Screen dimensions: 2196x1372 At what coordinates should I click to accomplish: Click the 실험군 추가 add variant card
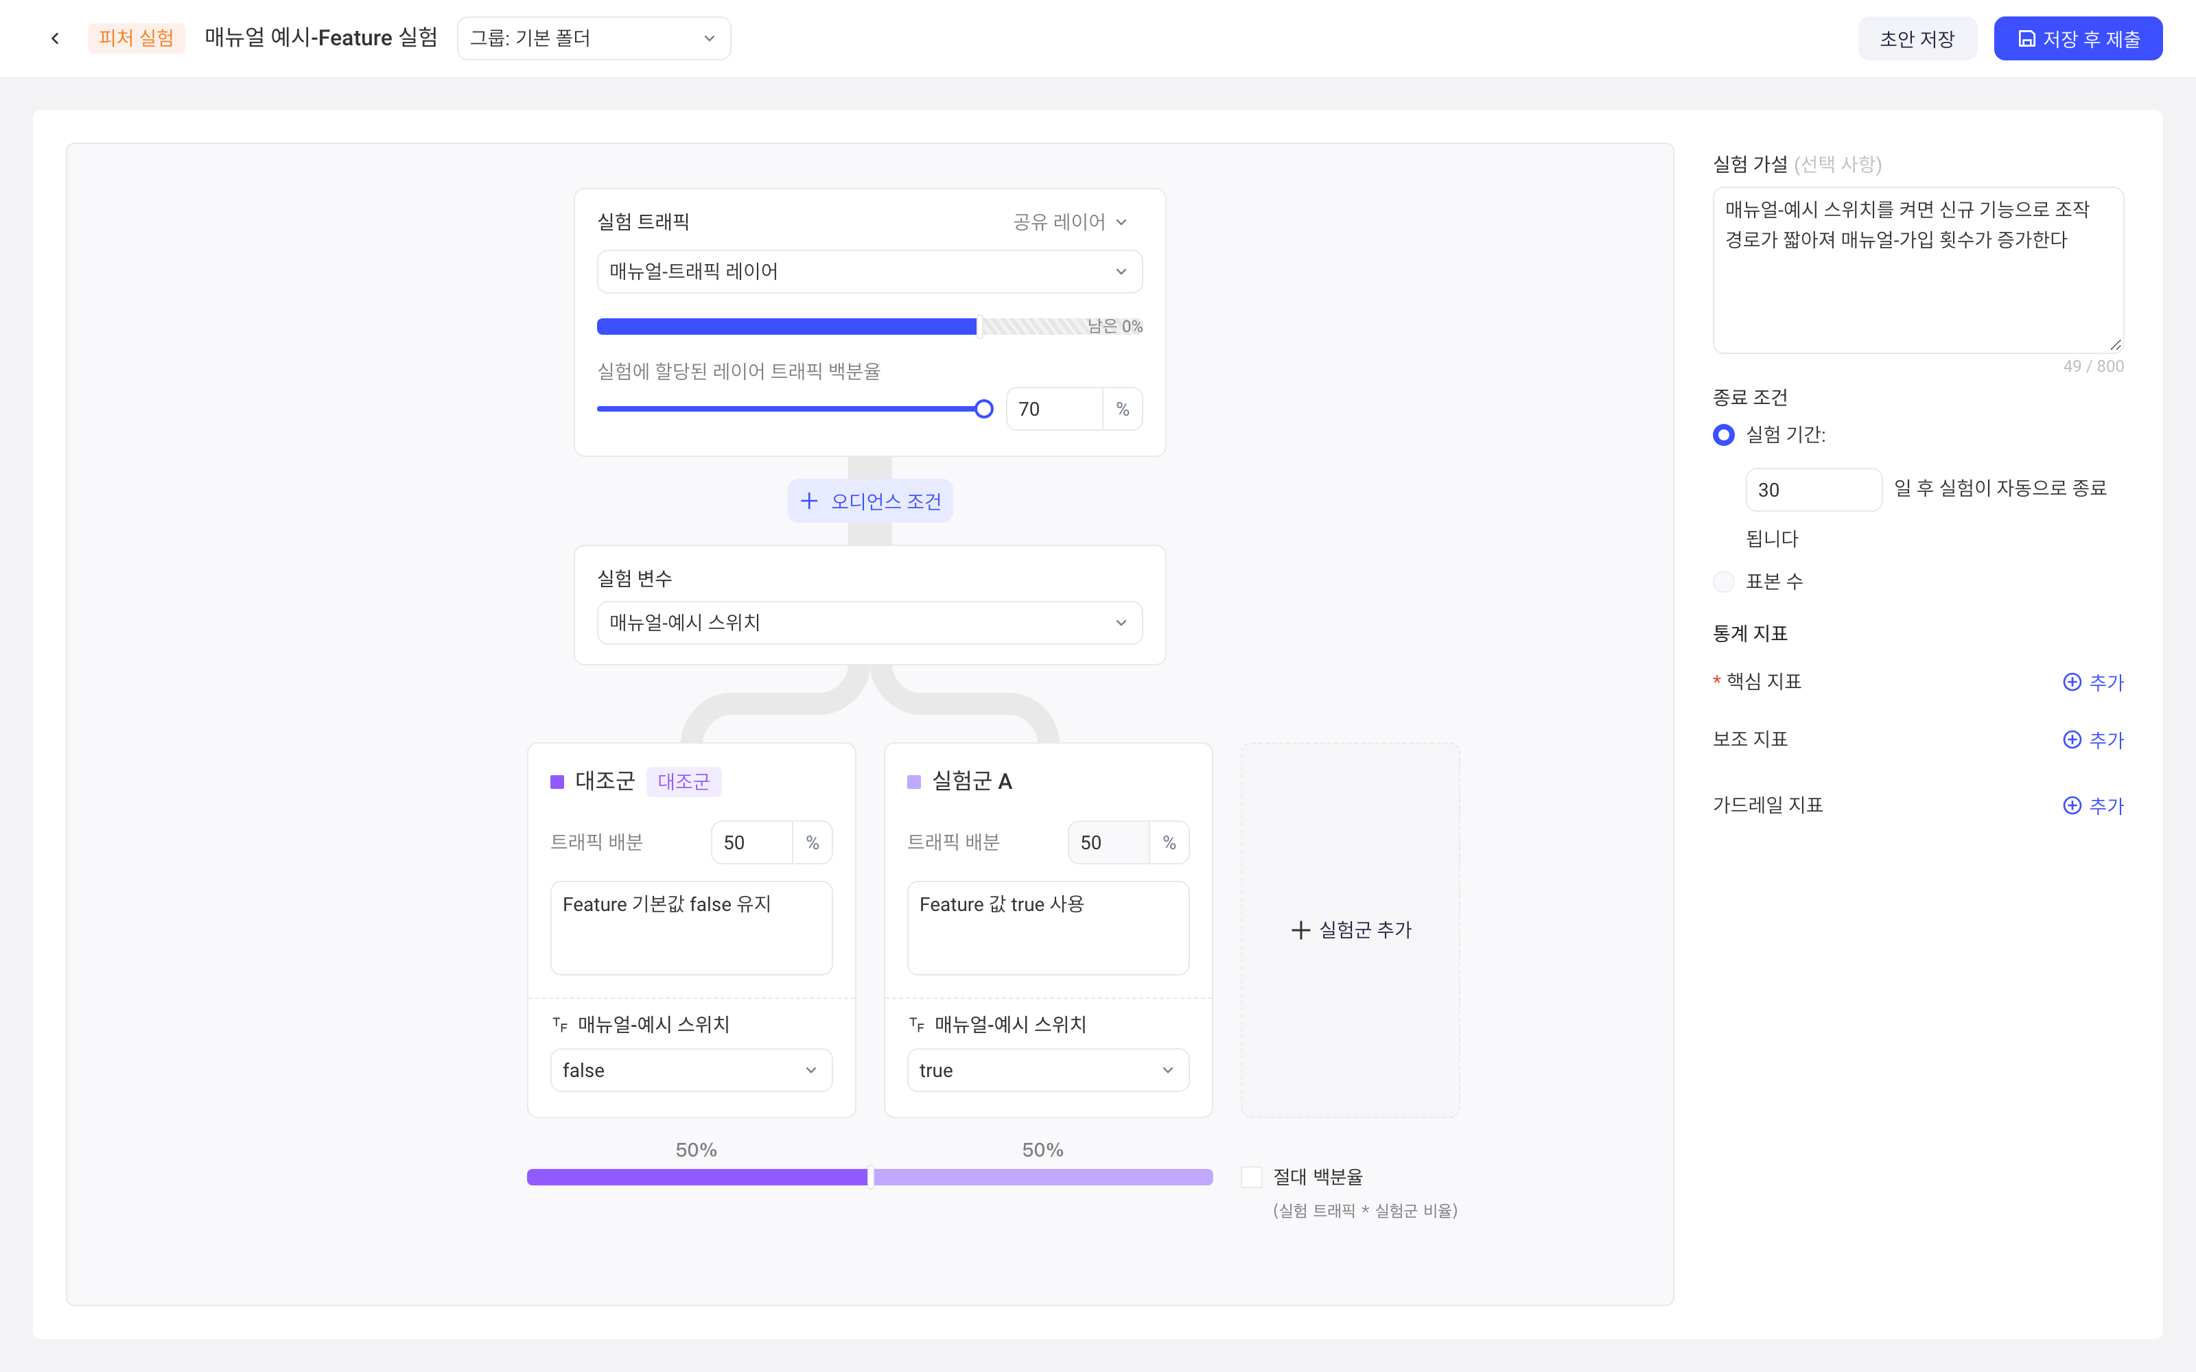point(1349,929)
